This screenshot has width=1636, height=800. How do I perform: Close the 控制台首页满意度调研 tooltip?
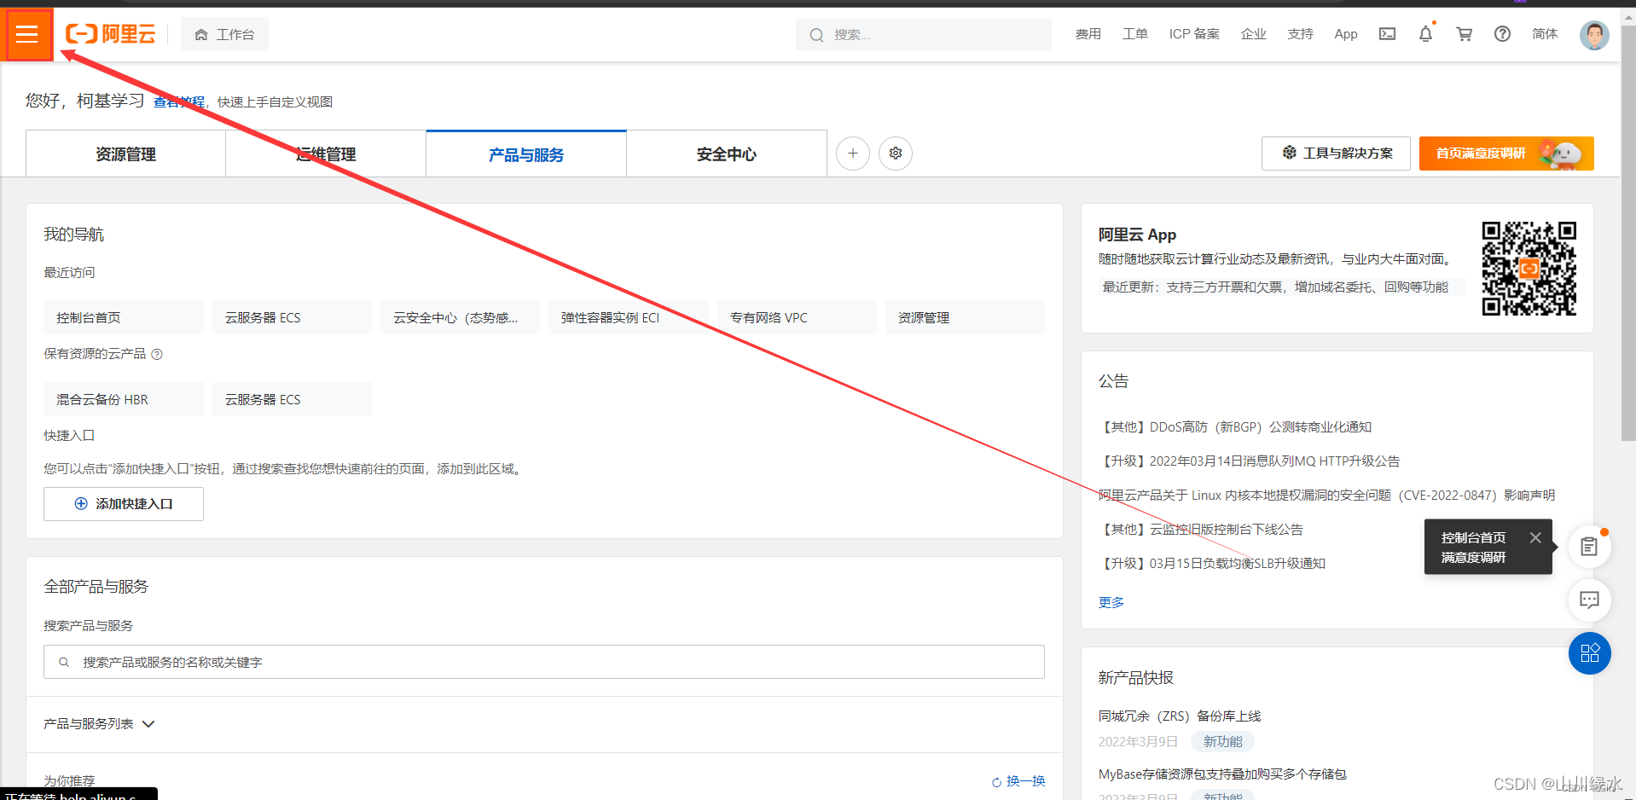tap(1535, 537)
